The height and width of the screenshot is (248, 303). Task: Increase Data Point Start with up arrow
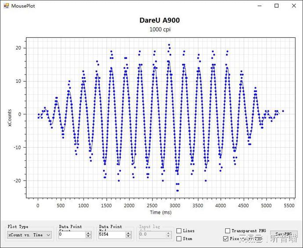coord(88,233)
